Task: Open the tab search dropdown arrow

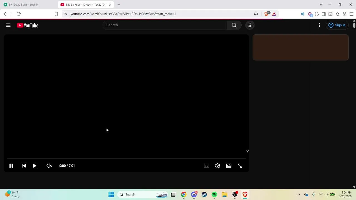Action: point(321,5)
